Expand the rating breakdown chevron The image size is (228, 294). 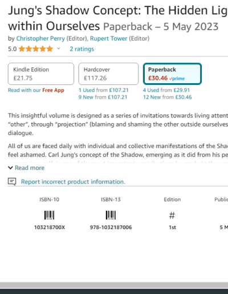click(59, 48)
